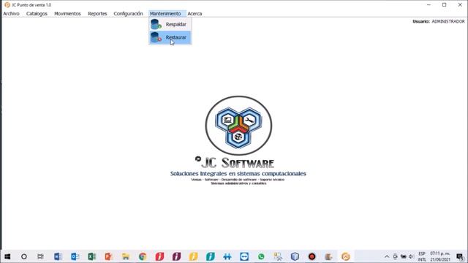
Task: Click the blue shield taskbar icon
Action: pyautogui.click(x=295, y=256)
